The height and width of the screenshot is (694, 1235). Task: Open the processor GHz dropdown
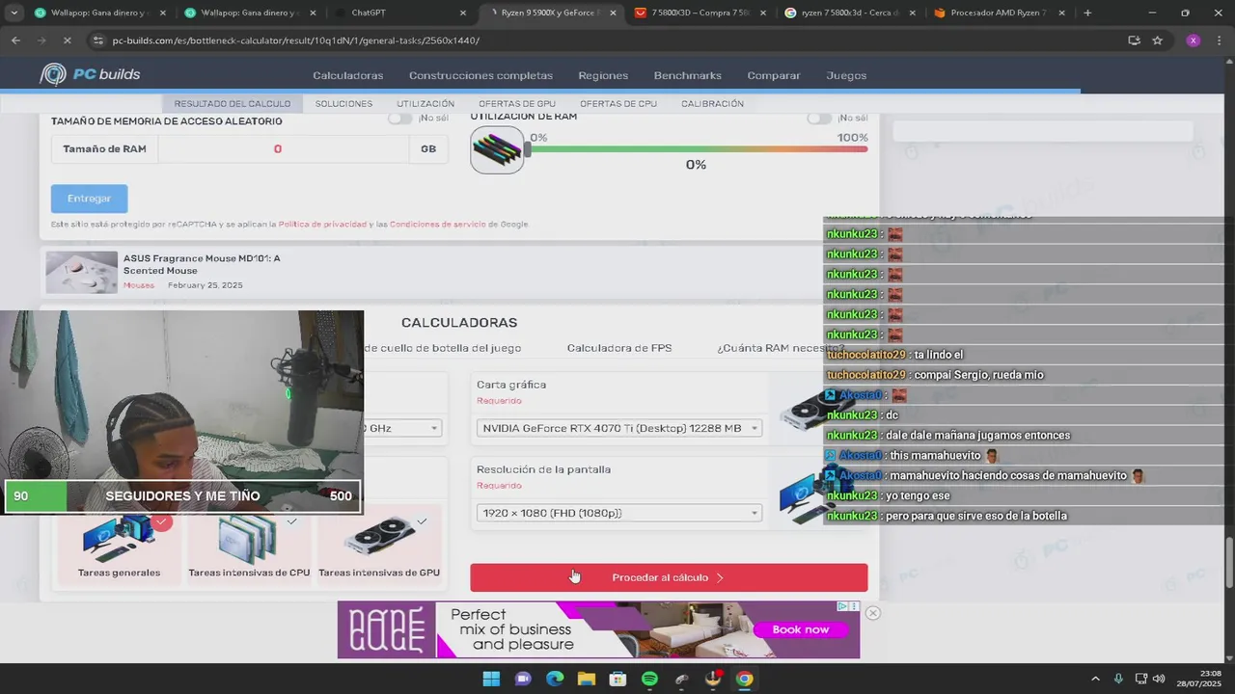pos(402,428)
